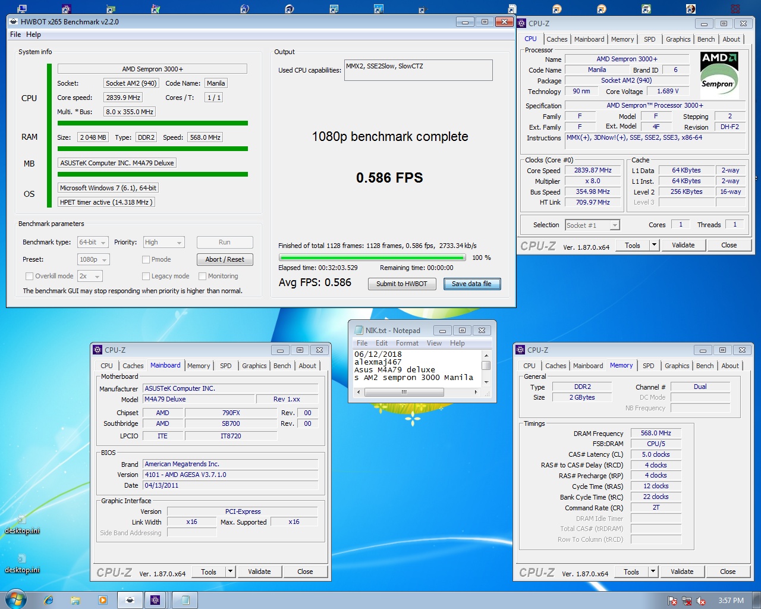761x609 pixels.
Task: Expand Tools arrow in CPU-Z Memory window
Action: pyautogui.click(x=653, y=572)
